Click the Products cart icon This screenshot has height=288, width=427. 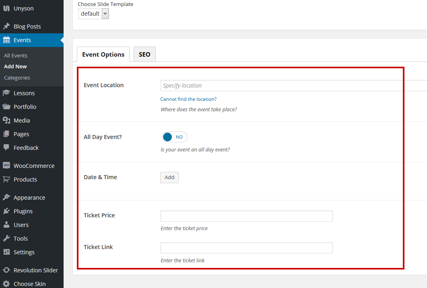(x=6, y=179)
